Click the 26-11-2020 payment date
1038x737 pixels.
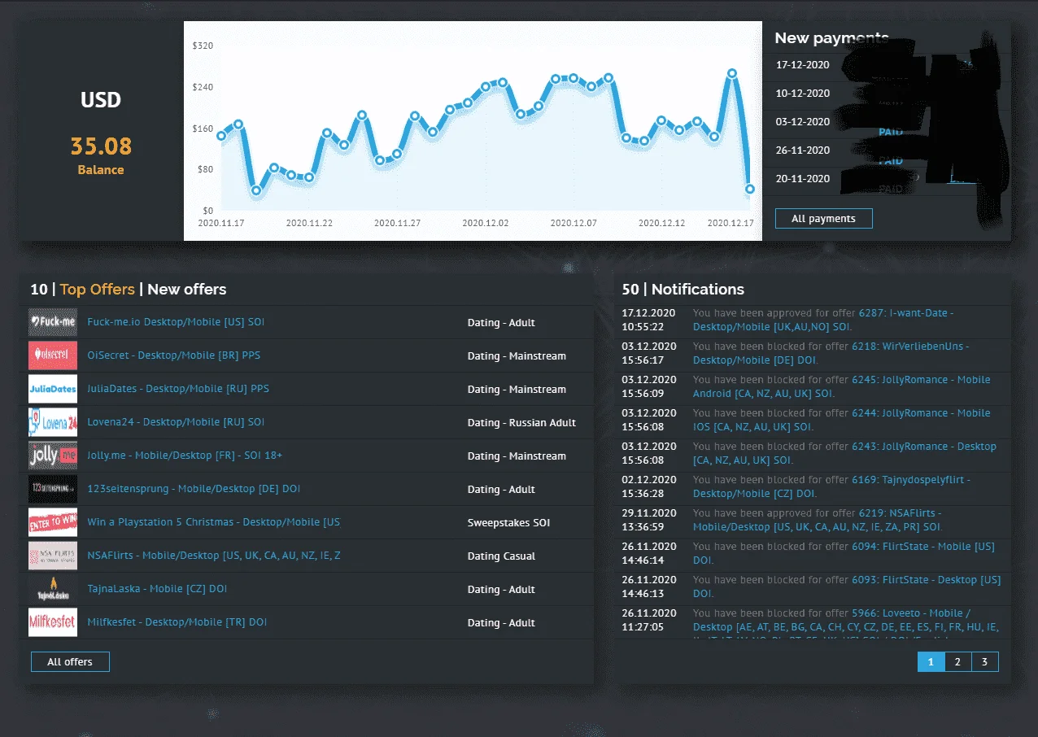click(802, 150)
